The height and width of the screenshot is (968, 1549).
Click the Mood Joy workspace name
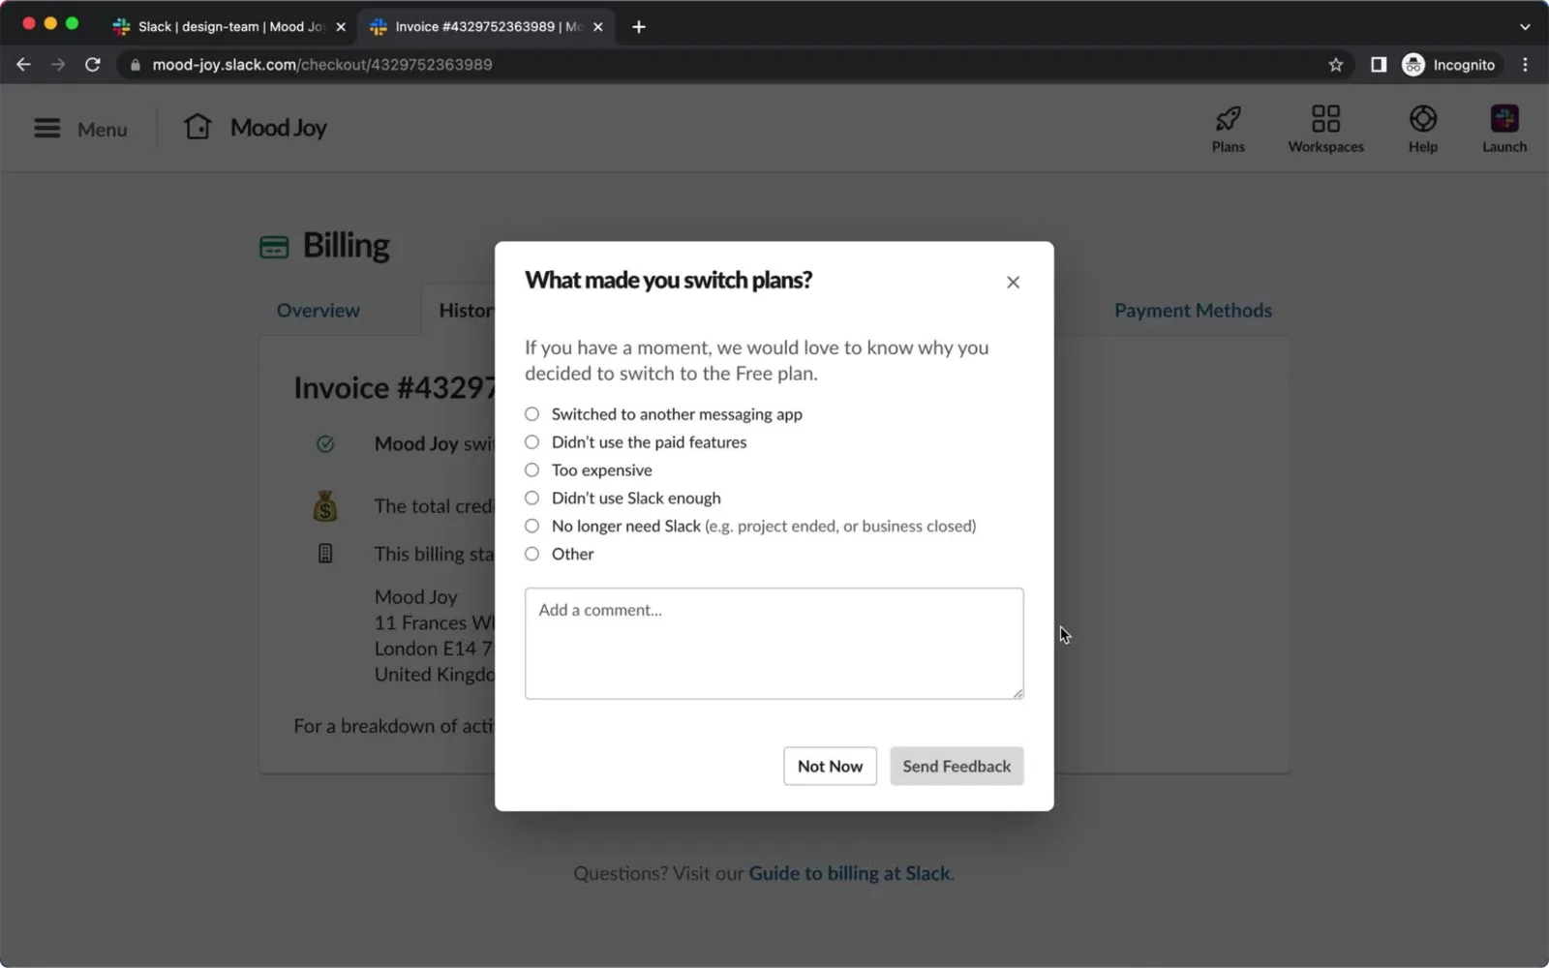click(279, 128)
